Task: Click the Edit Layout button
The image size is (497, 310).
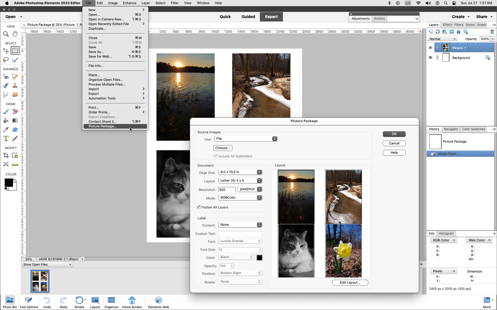Action: (x=350, y=282)
